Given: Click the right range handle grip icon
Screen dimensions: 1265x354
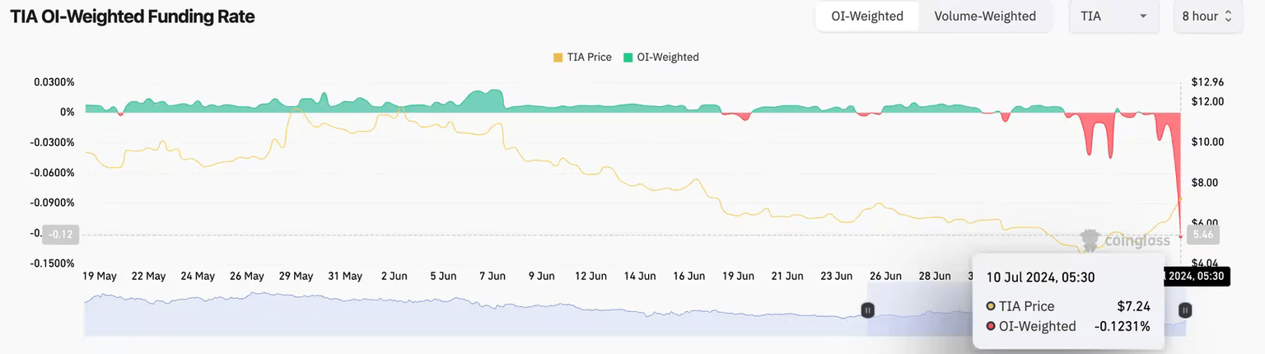Looking at the screenshot, I should pos(1184,310).
